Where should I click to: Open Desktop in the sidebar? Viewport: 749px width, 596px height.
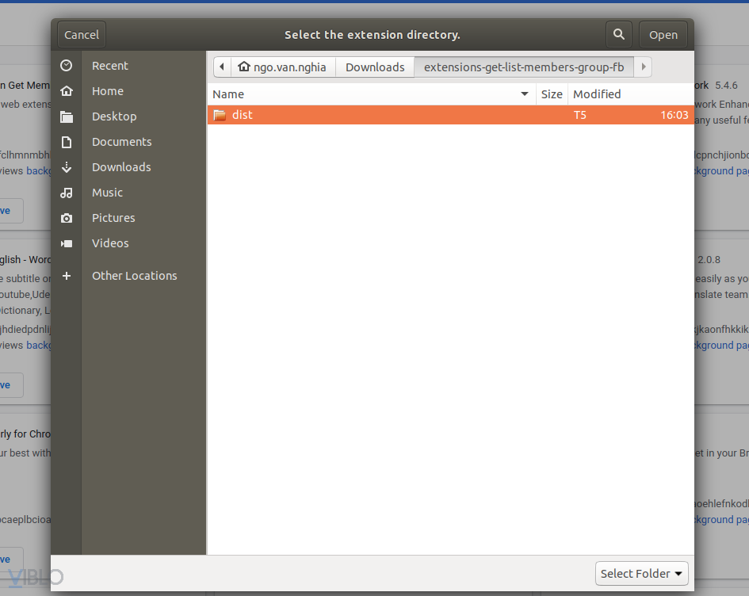(114, 116)
